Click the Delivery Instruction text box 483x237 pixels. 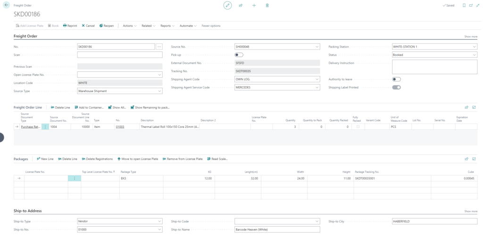pyautogui.click(x=434, y=67)
